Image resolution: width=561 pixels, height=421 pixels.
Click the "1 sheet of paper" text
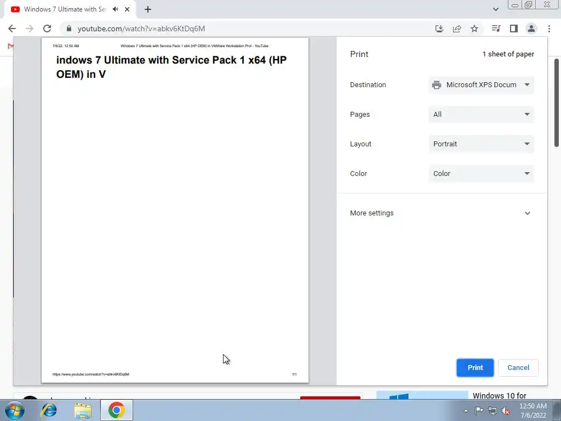508,54
